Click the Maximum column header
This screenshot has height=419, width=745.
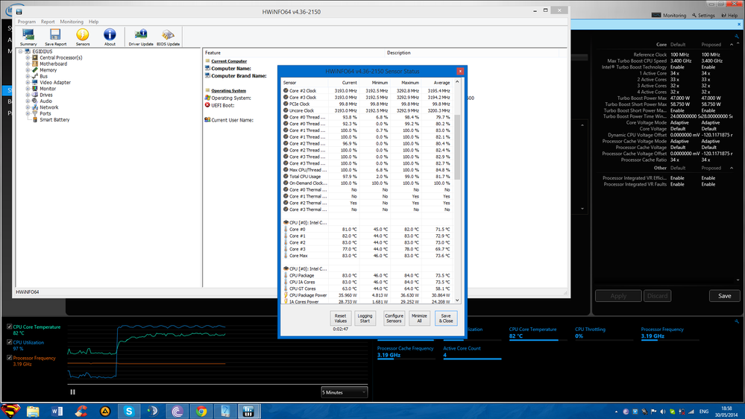pyautogui.click(x=406, y=83)
